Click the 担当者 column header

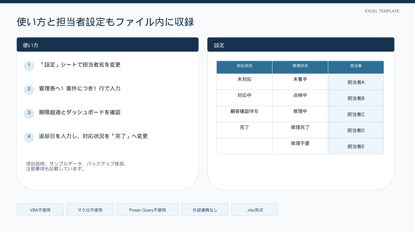pyautogui.click(x=356, y=67)
